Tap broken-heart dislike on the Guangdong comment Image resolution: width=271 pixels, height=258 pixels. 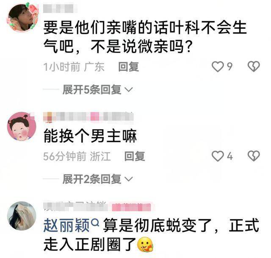pyautogui.click(x=254, y=67)
